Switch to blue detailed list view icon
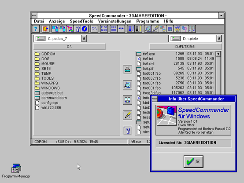This screenshot has width=244, height=183. click(x=131, y=29)
